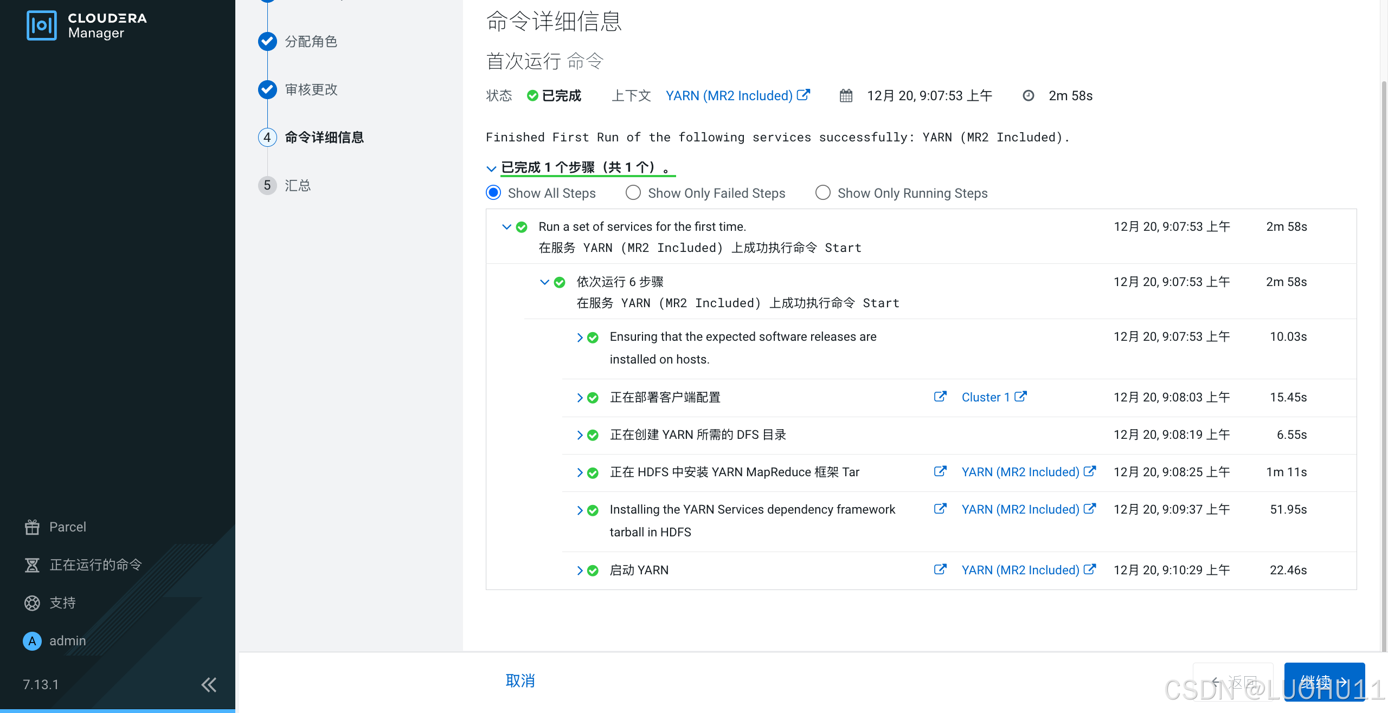Open the Parcel gift-box icon
The width and height of the screenshot is (1388, 713).
coord(32,527)
